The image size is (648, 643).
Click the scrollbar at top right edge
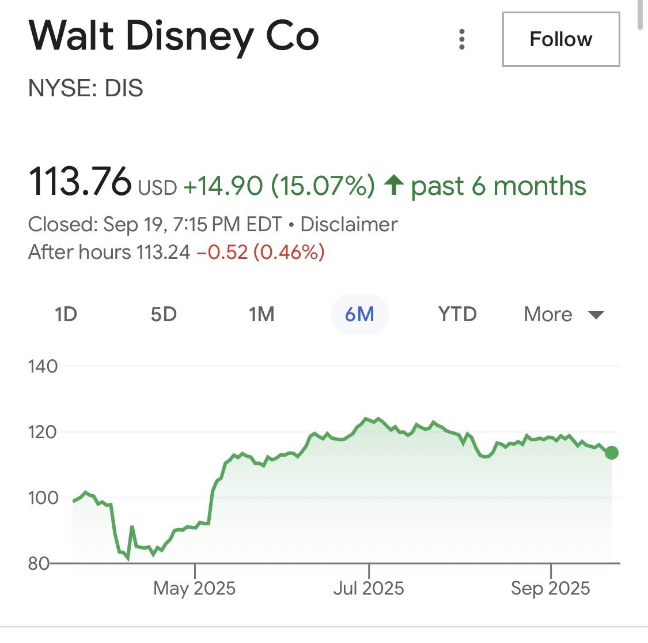tap(639, 14)
